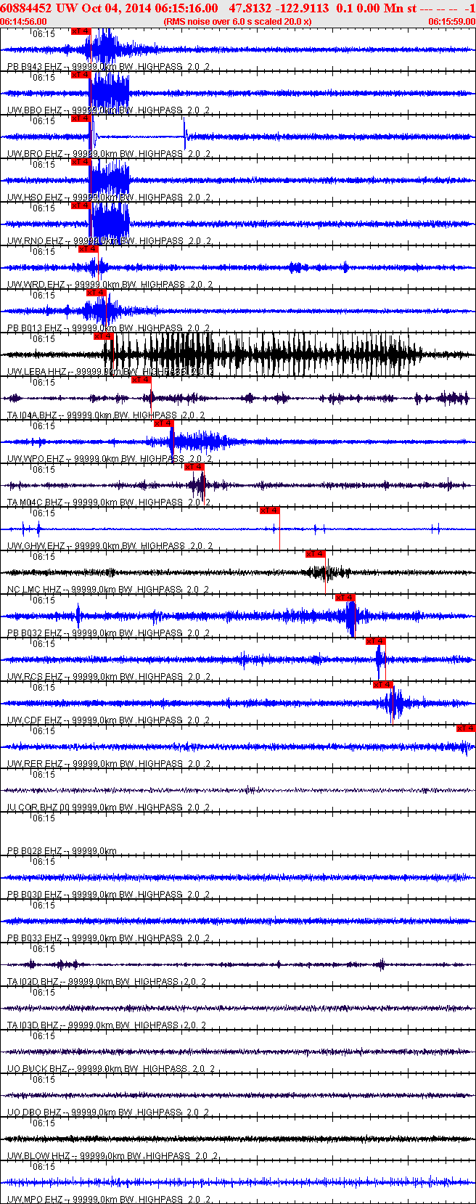Click the red pick marker on UW RNO trace

tap(81, 206)
